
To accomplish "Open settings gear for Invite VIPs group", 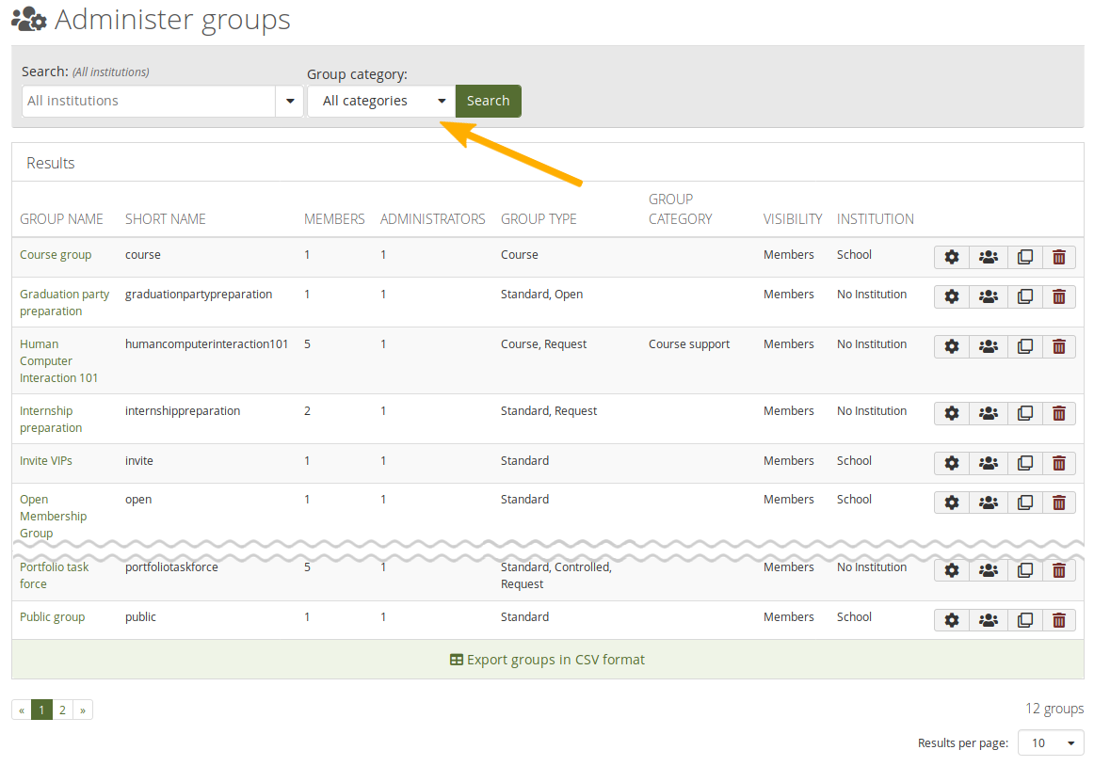I will pos(952,463).
